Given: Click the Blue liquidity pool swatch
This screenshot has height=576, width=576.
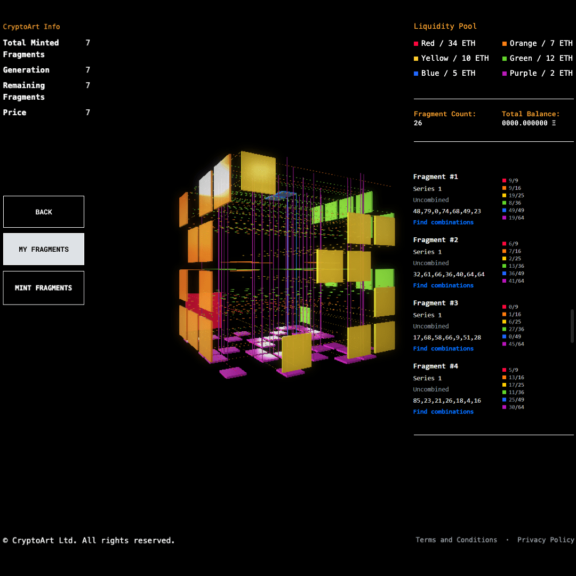Looking at the screenshot, I should [x=416, y=74].
